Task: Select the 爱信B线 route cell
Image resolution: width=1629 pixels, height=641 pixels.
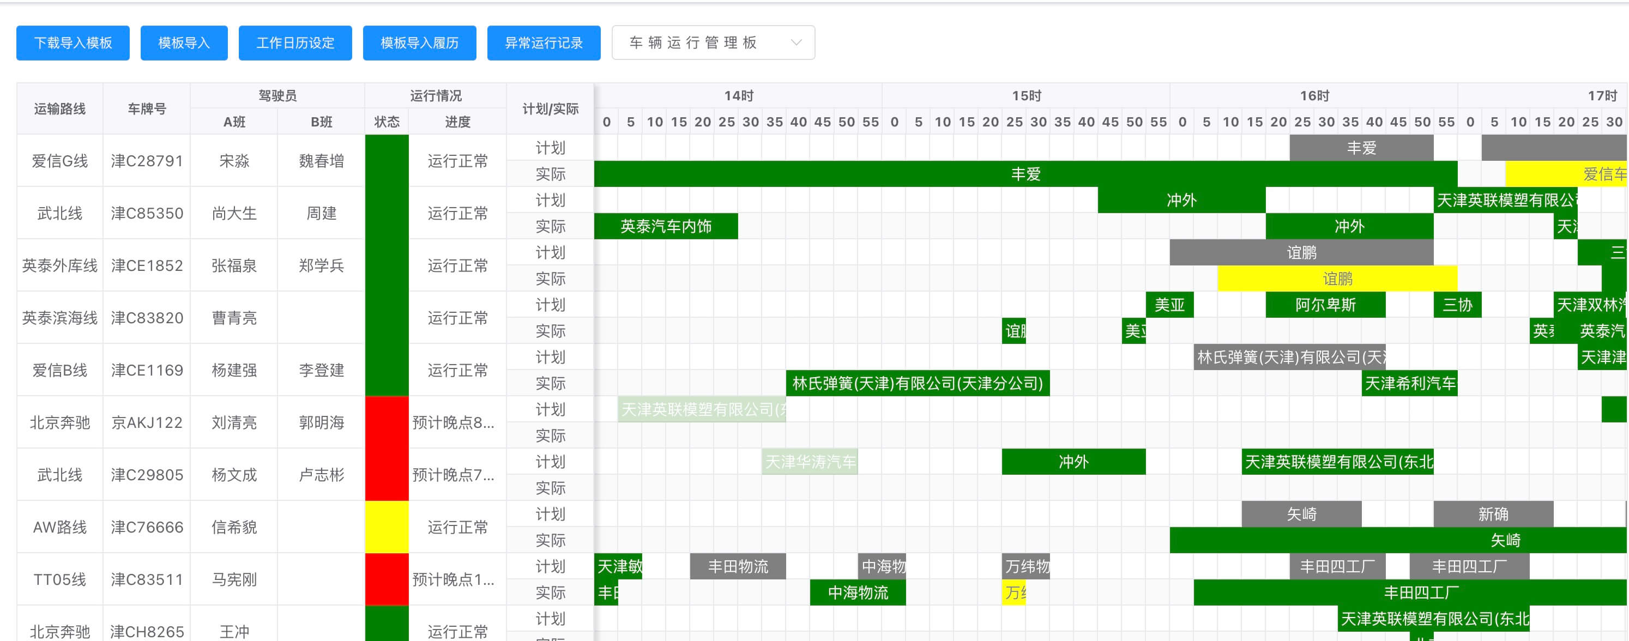Action: point(60,371)
